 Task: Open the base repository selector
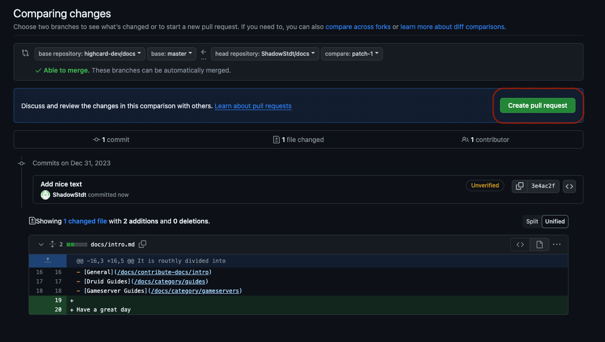(89, 53)
